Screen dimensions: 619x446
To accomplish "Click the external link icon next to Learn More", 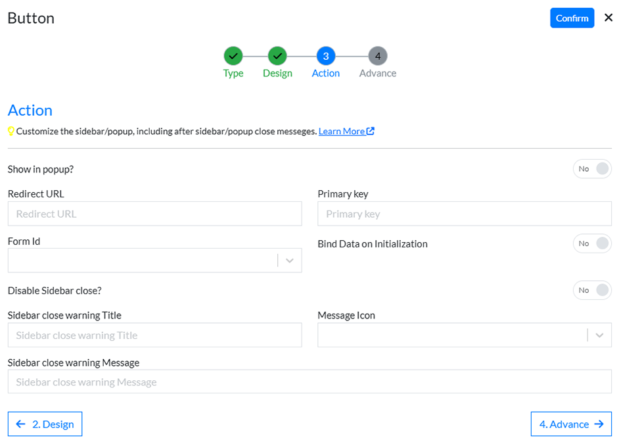I will [370, 131].
